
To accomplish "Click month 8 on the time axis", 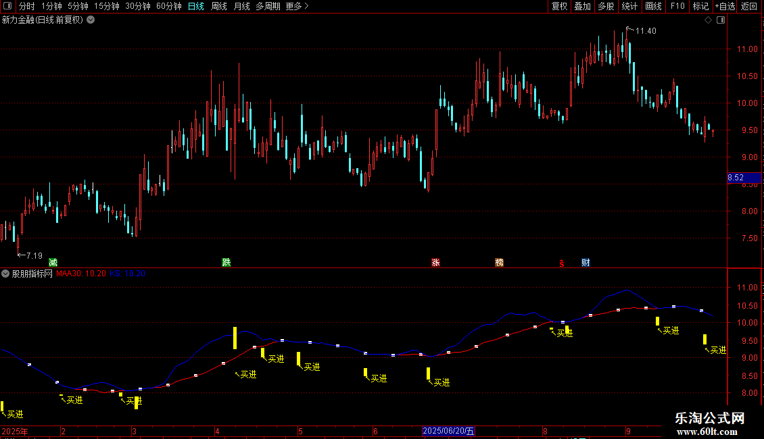I will tap(545, 431).
